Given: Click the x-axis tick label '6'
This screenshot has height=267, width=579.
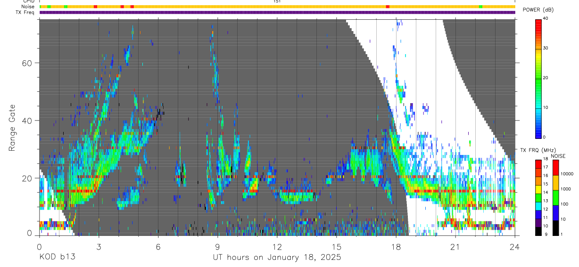Looking at the screenshot, I should pyautogui.click(x=158, y=247).
